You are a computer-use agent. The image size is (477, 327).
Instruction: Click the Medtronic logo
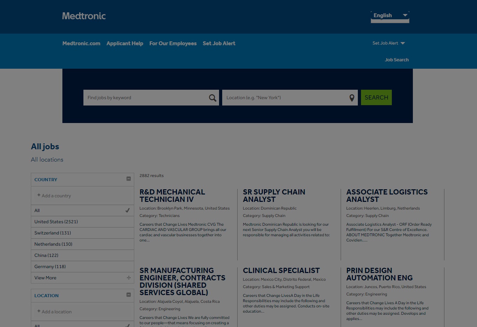pos(84,16)
